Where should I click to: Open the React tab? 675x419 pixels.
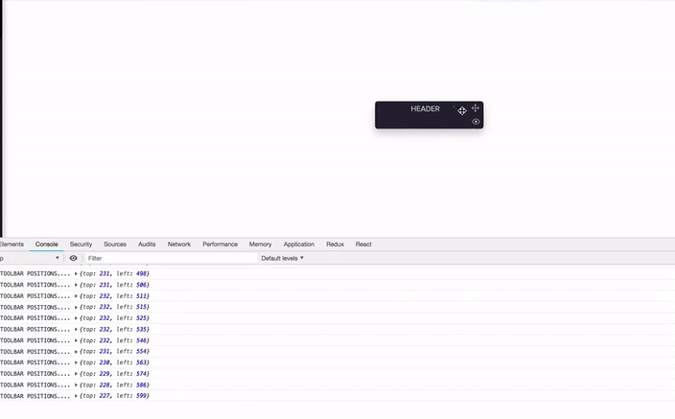click(x=363, y=244)
